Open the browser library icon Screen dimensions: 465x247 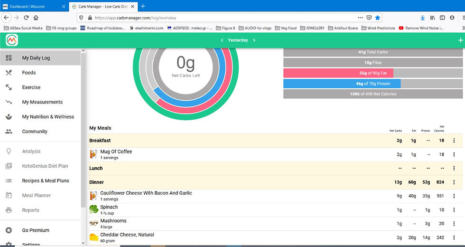pos(432,18)
